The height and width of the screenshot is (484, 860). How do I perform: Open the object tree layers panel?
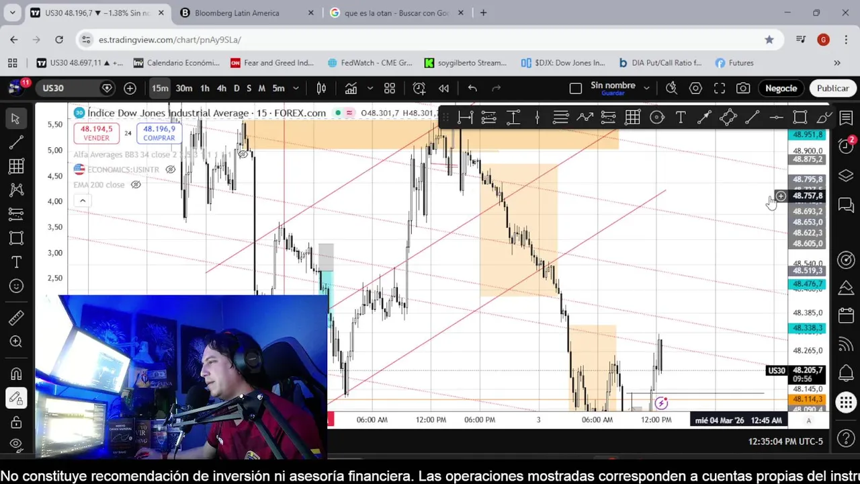tap(846, 175)
